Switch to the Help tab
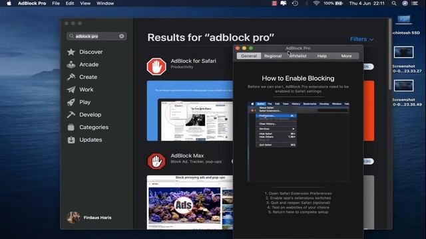426x239 pixels. point(322,56)
